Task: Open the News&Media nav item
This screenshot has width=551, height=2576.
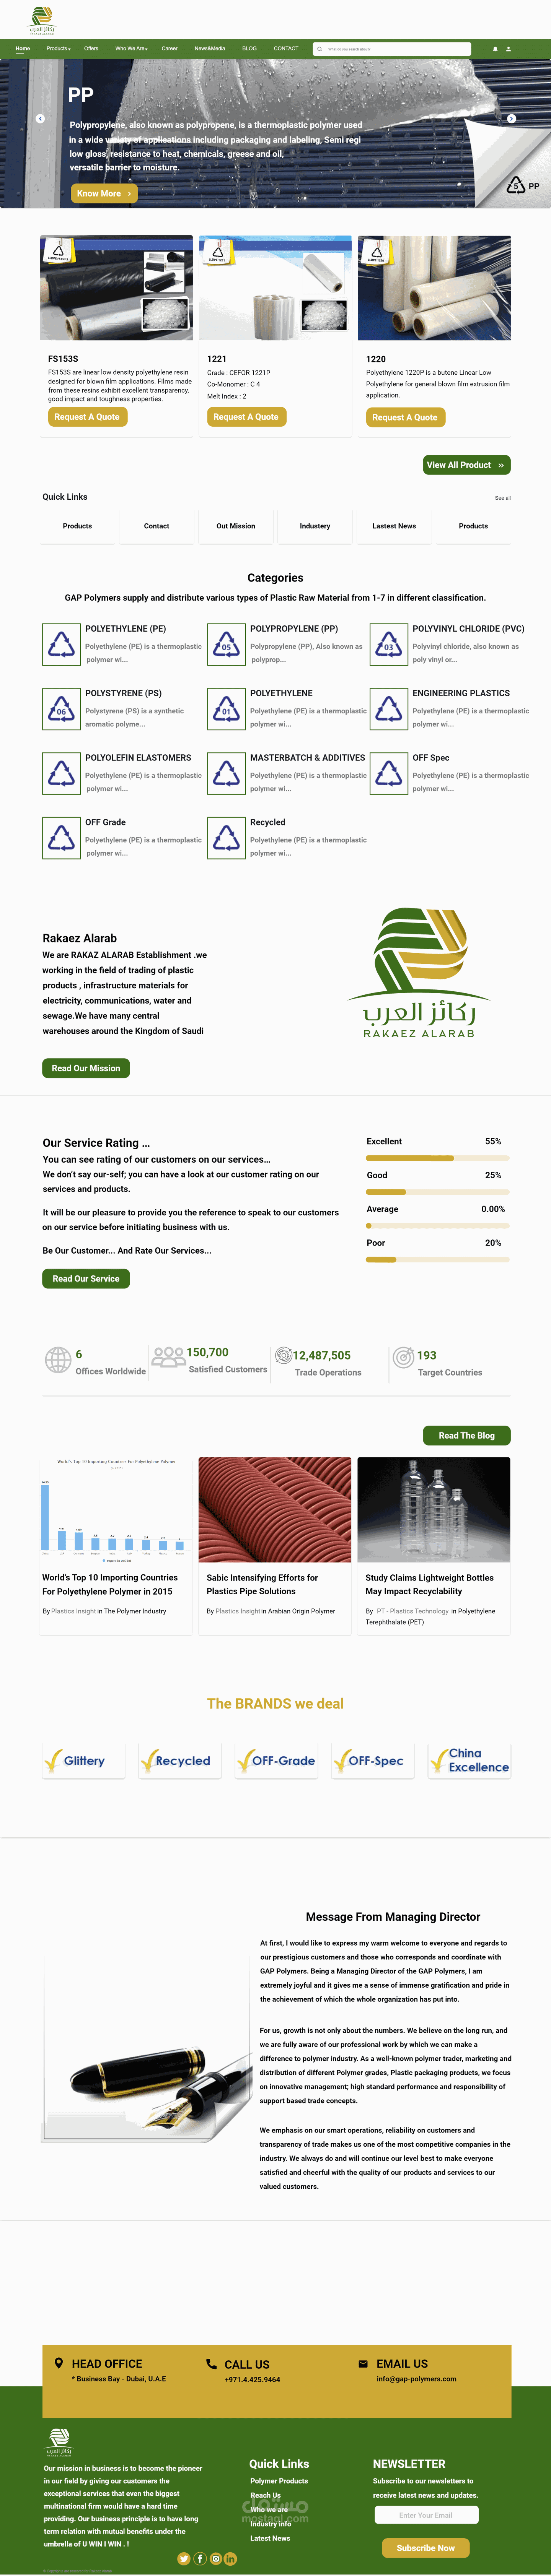Action: tap(210, 48)
